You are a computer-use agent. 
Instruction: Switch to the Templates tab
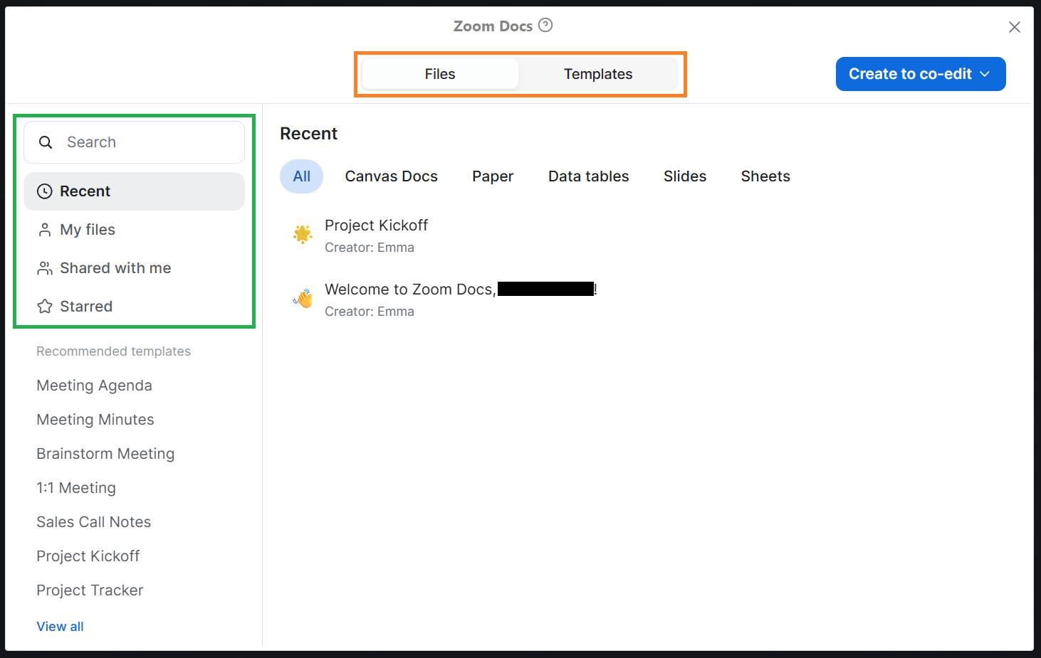tap(598, 74)
